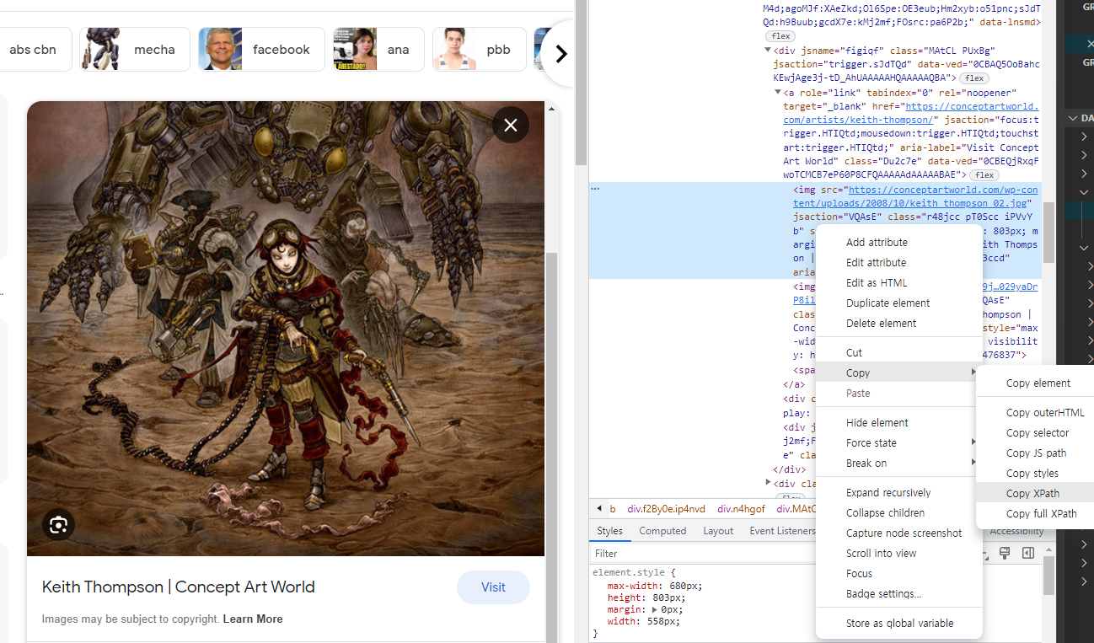Choose Copy styles
The width and height of the screenshot is (1094, 643).
tap(1032, 473)
